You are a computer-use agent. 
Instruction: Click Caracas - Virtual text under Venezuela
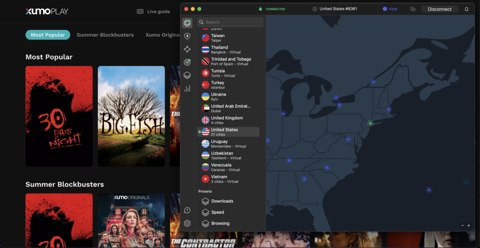click(x=225, y=170)
